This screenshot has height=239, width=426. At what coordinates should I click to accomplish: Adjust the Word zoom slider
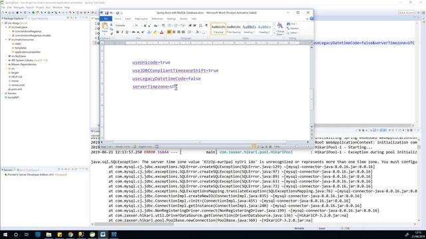[296, 147]
